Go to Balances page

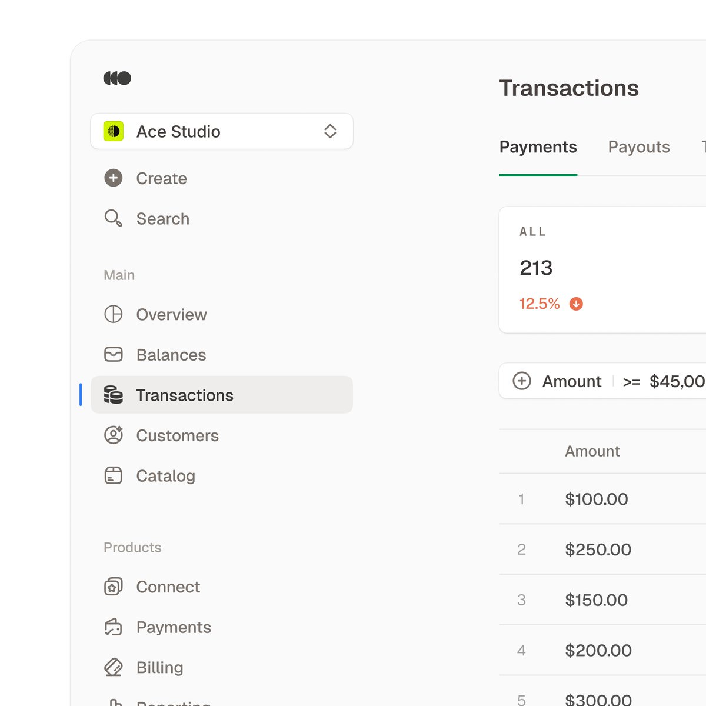(x=222, y=354)
